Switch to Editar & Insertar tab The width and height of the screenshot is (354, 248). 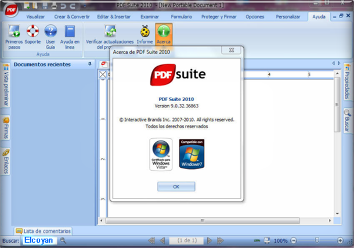[x=114, y=17]
